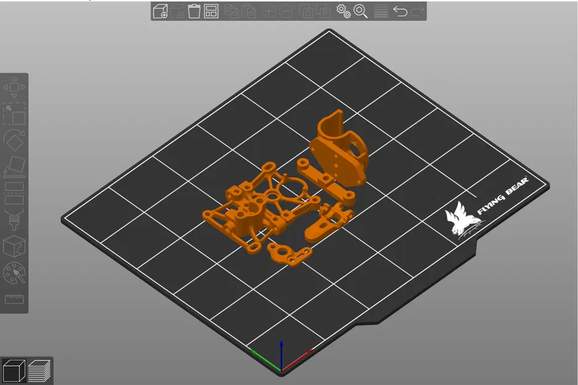Switch to 3D editor view cube
Image resolution: width=578 pixels, height=385 pixels.
[14, 370]
